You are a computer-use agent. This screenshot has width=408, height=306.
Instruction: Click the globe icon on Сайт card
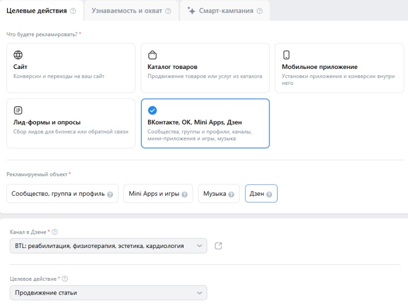[18, 55]
